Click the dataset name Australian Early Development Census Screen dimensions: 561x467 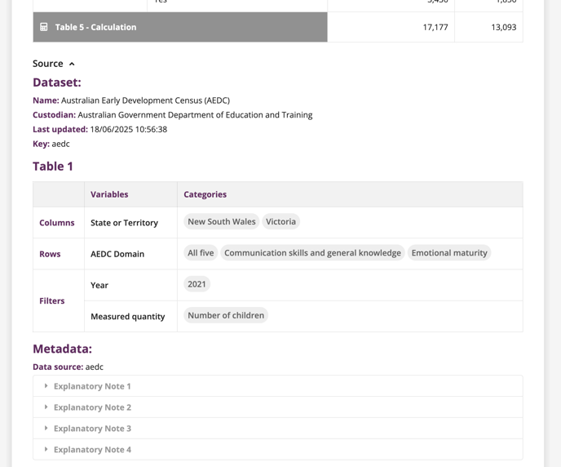click(145, 100)
